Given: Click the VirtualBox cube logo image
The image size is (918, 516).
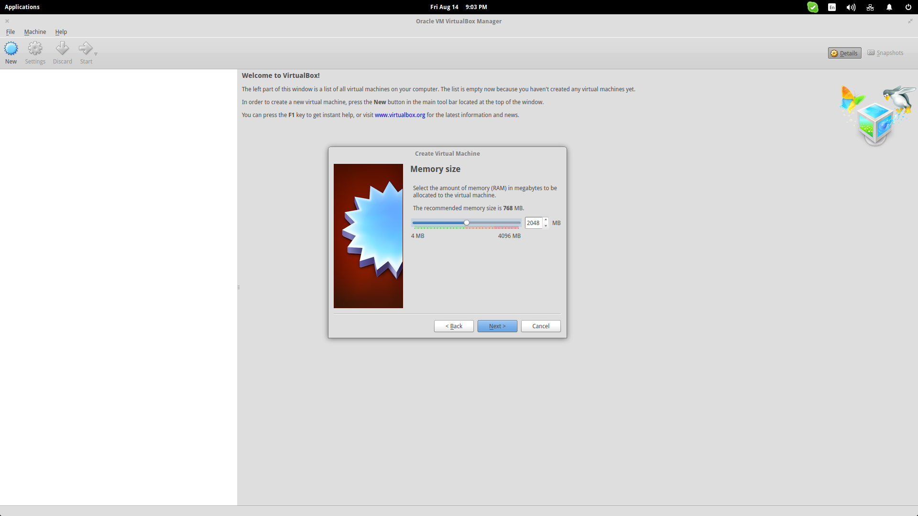Looking at the screenshot, I should click(878, 116).
